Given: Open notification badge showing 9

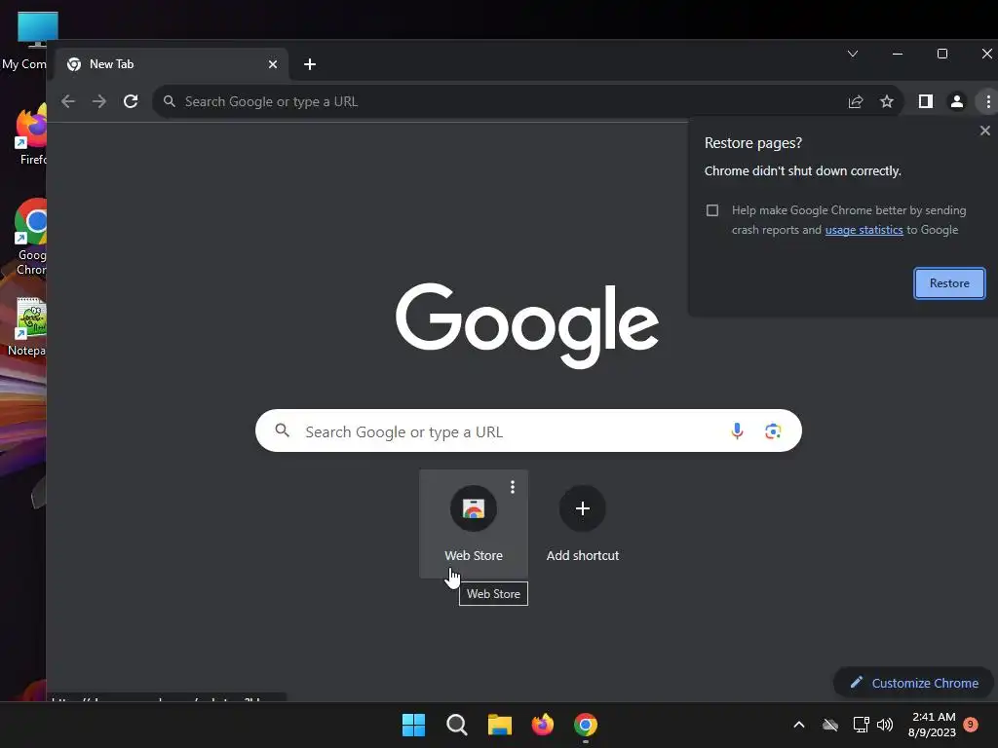Looking at the screenshot, I should [x=971, y=725].
